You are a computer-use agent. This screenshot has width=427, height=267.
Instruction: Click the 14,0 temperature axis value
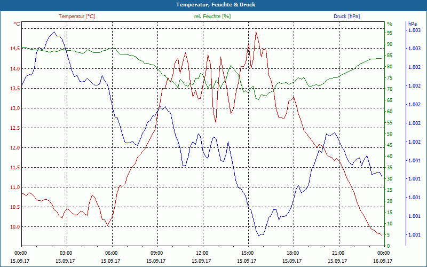click(x=15, y=69)
